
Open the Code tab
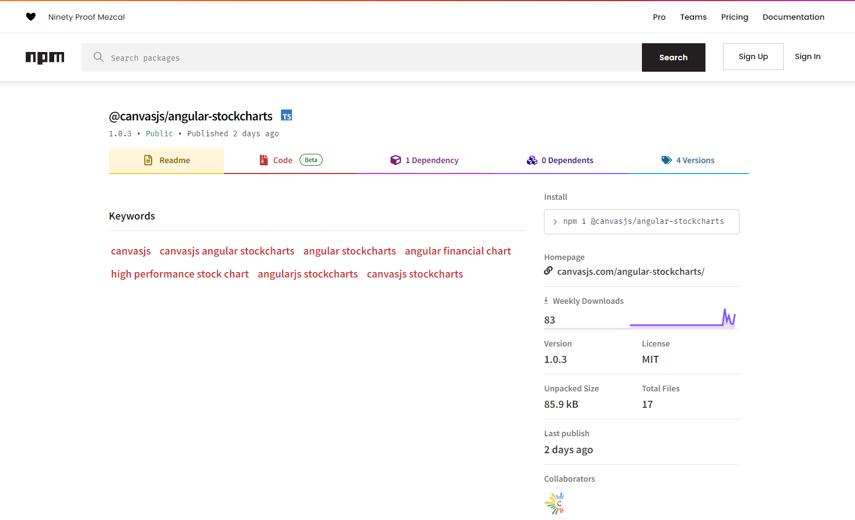tap(291, 160)
